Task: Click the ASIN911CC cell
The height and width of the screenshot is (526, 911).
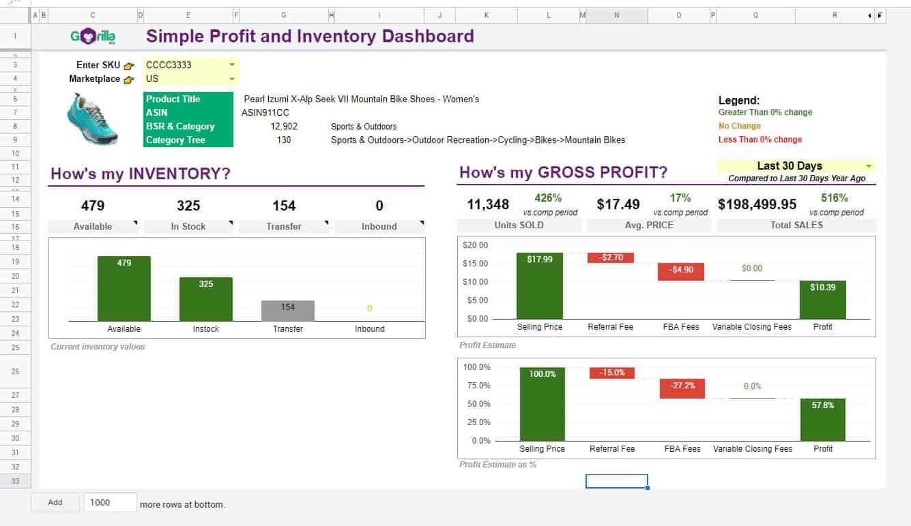Action: pyautogui.click(x=263, y=110)
